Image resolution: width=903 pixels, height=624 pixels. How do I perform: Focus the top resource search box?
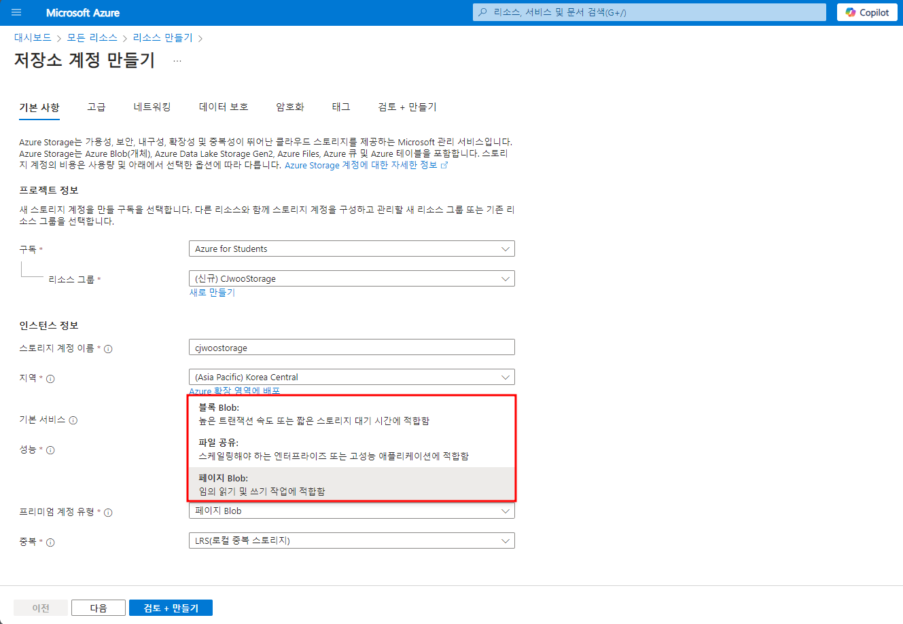click(x=649, y=12)
